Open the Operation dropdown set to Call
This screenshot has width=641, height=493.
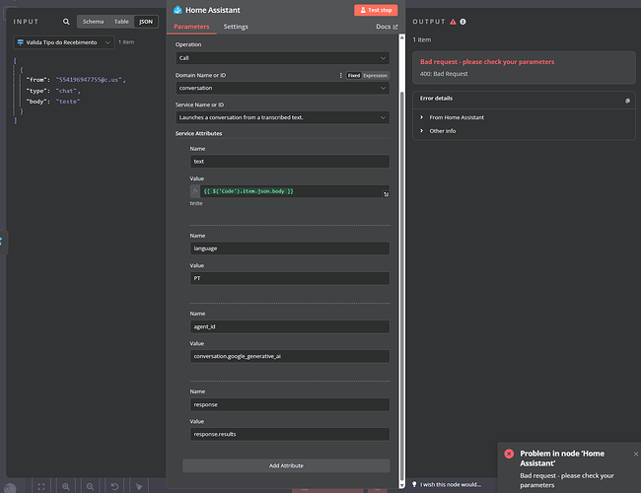pyautogui.click(x=282, y=58)
